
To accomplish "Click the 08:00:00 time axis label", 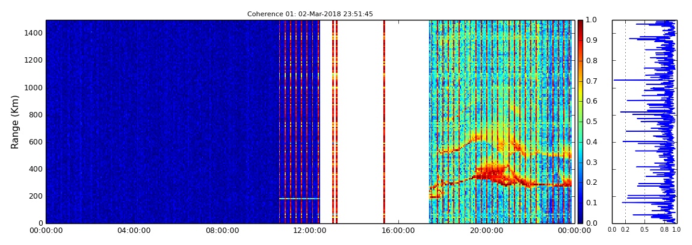I will click(223, 231).
